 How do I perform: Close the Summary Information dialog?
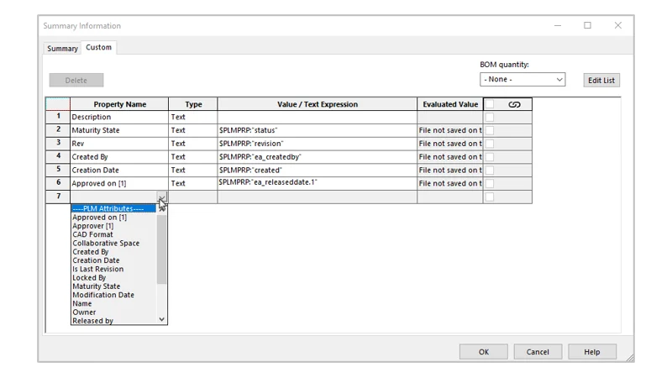[x=617, y=26]
